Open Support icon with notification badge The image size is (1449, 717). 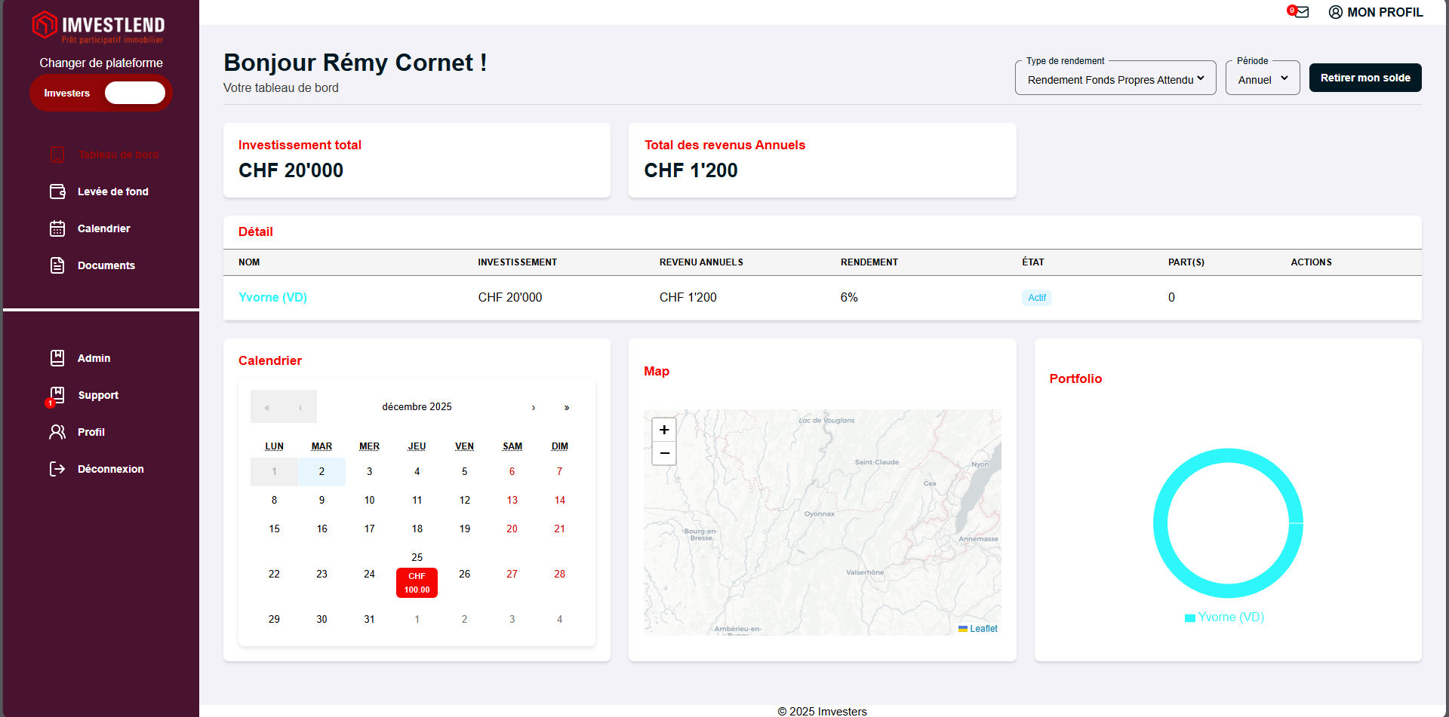57,395
